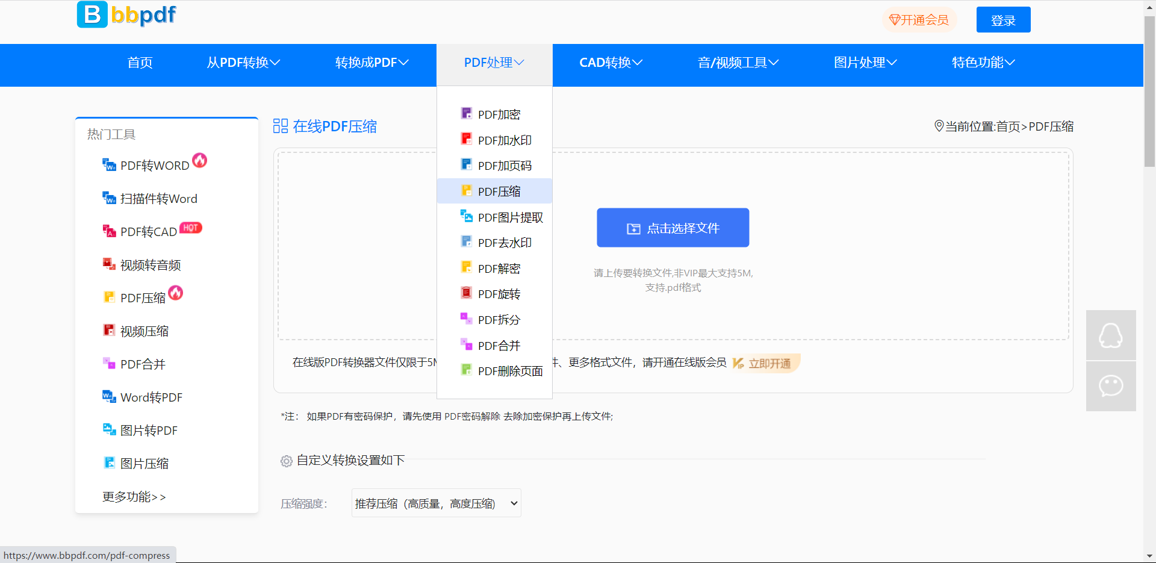Click the vertical page scrollbar thumb
The height and width of the screenshot is (563, 1156).
tap(1149, 90)
